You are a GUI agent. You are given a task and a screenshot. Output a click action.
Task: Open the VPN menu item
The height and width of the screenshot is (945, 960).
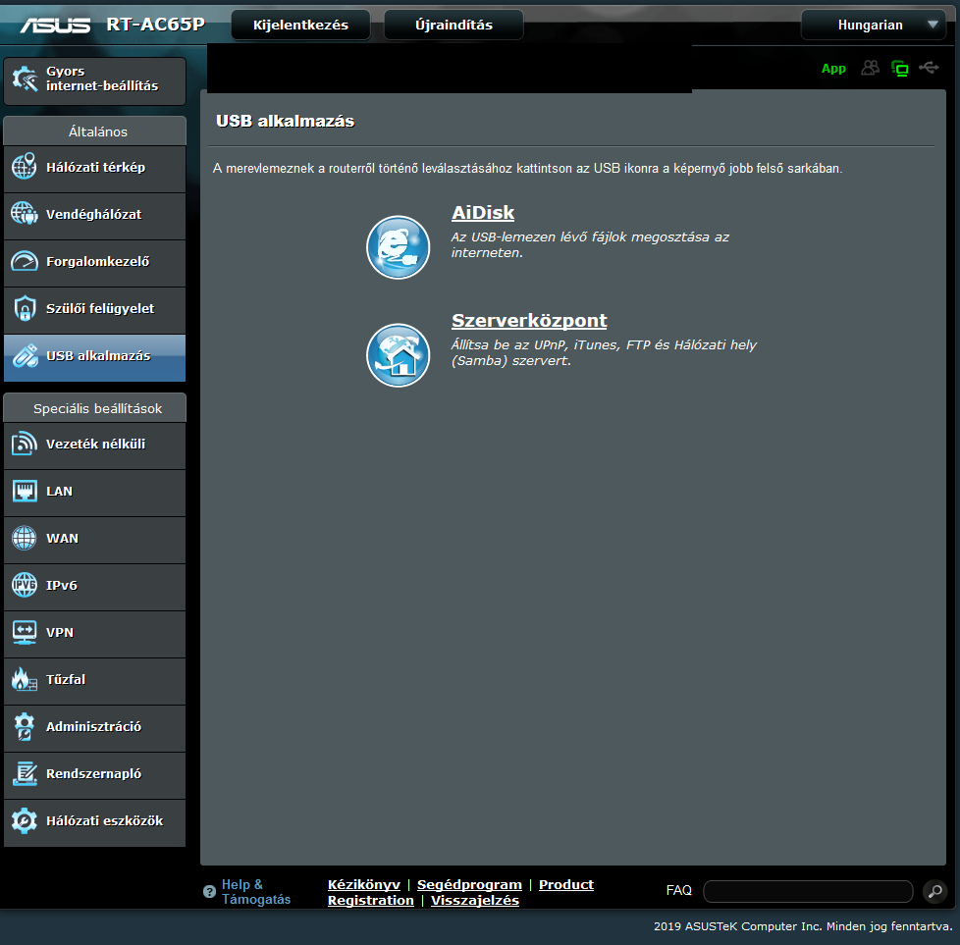tap(95, 632)
